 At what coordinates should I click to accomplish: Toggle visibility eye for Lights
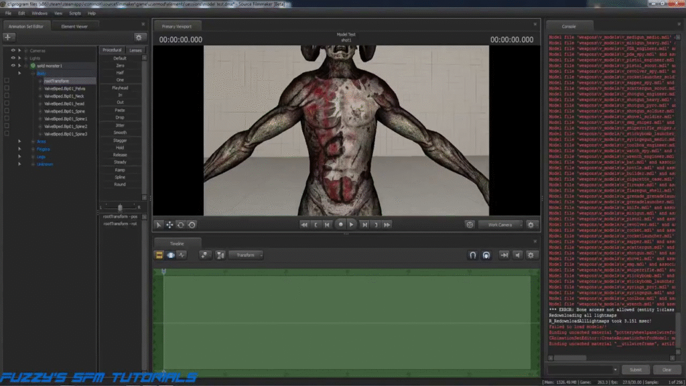pyautogui.click(x=13, y=58)
